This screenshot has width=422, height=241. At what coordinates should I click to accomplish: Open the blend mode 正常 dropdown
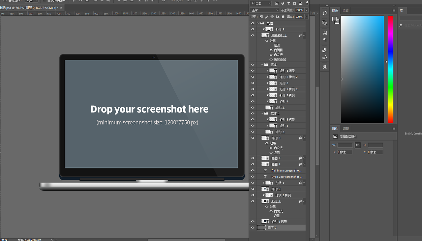click(x=264, y=10)
